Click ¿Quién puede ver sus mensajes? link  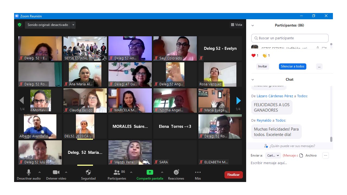292,146
